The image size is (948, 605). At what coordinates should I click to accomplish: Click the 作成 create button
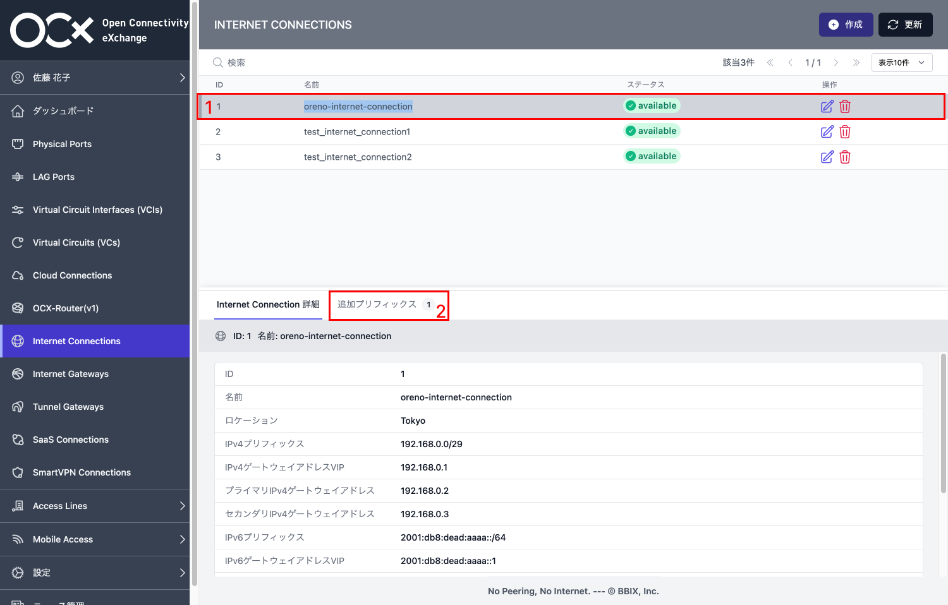pos(846,25)
